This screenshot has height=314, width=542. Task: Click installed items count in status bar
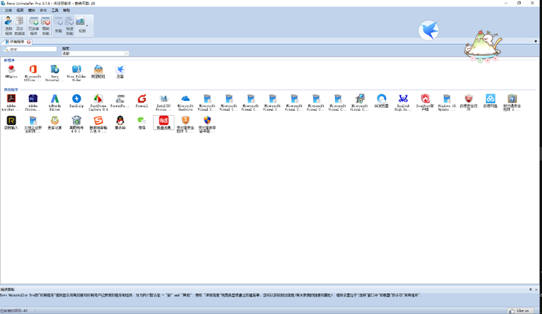tap(14, 310)
